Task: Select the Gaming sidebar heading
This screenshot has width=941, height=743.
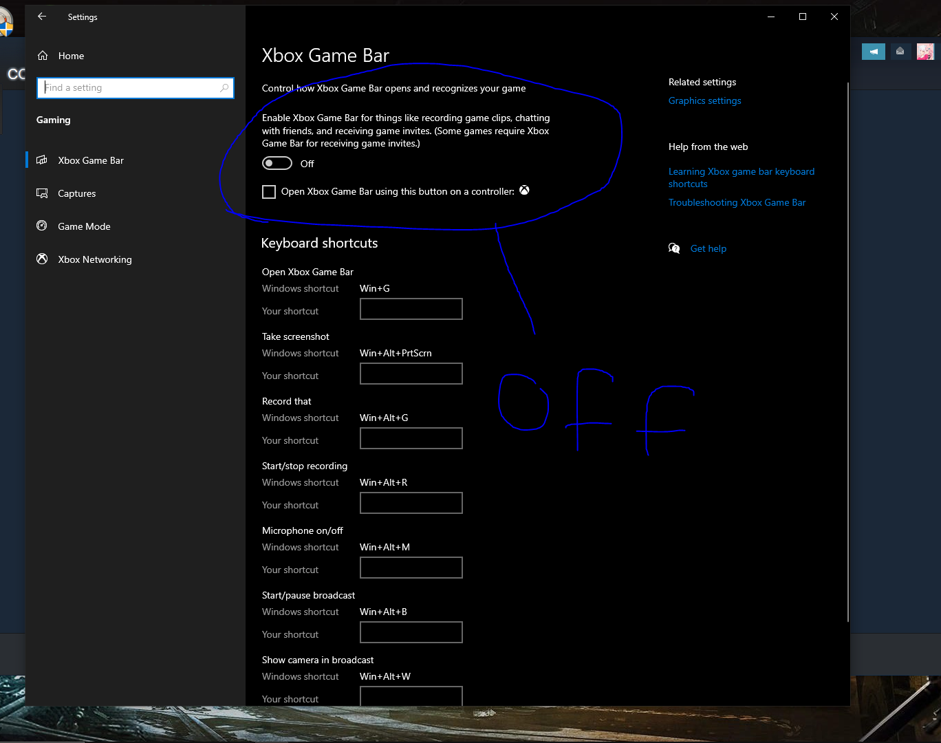Action: pos(54,120)
